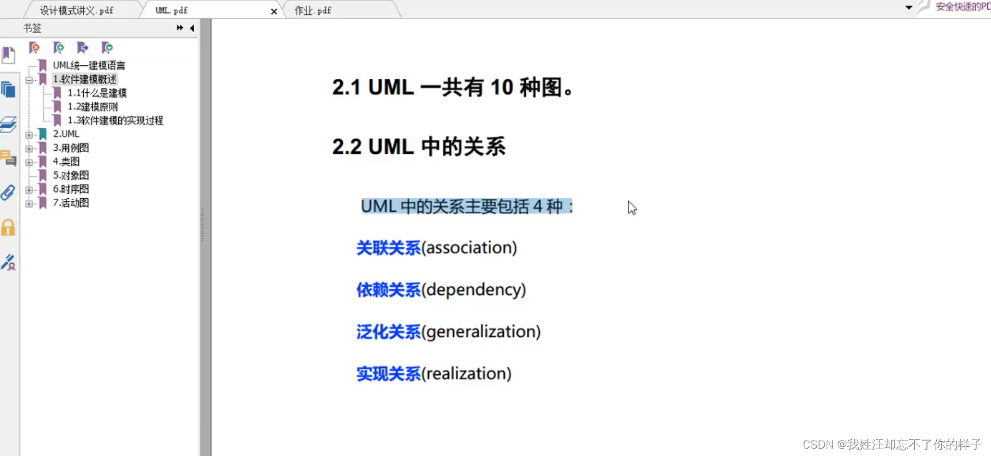Click the 实现关系(realization) line
The width and height of the screenshot is (991, 456).
pyautogui.click(x=434, y=374)
